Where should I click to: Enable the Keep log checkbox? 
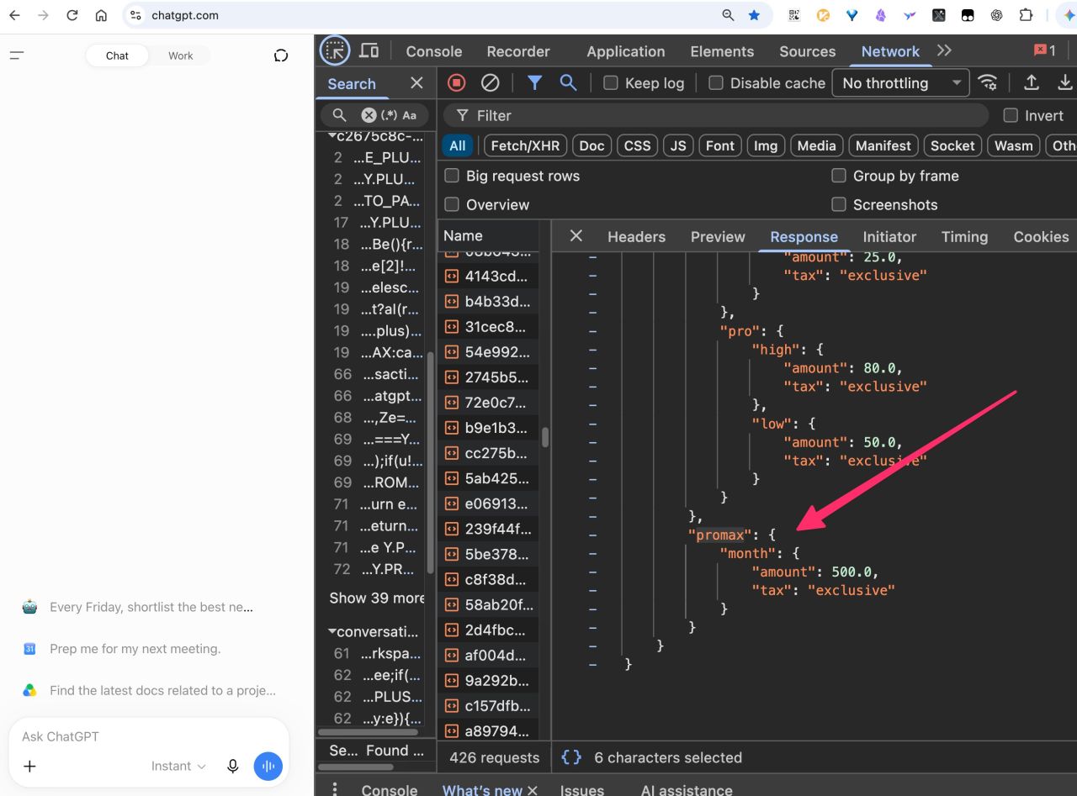point(611,82)
